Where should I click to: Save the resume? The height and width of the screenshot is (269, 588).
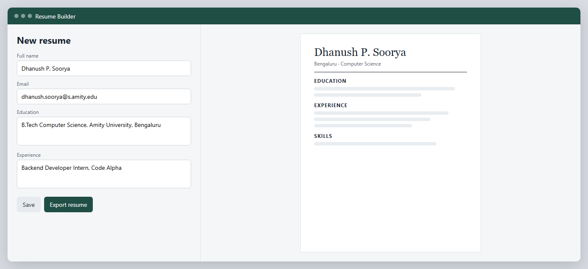tap(29, 205)
